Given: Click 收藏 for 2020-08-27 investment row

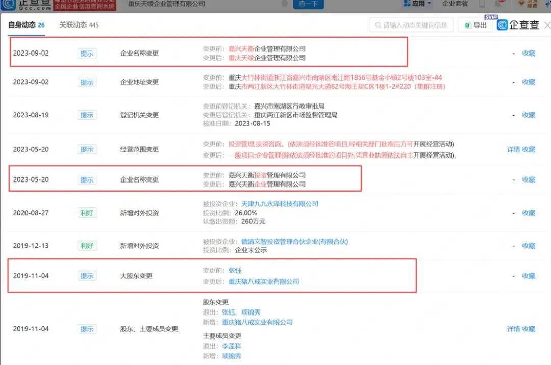Looking at the screenshot, I should (529, 213).
